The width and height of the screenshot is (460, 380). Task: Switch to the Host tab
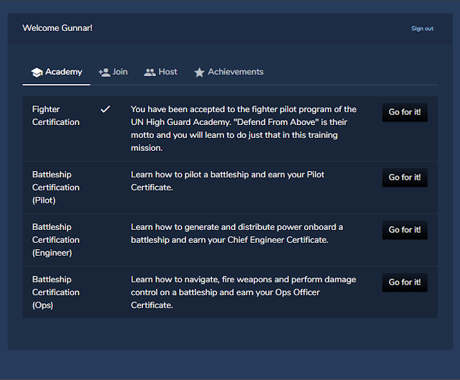pos(160,72)
